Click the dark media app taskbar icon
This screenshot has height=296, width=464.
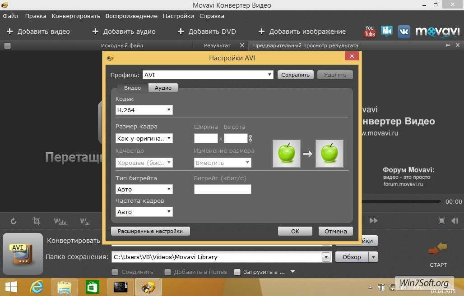[x=121, y=287]
